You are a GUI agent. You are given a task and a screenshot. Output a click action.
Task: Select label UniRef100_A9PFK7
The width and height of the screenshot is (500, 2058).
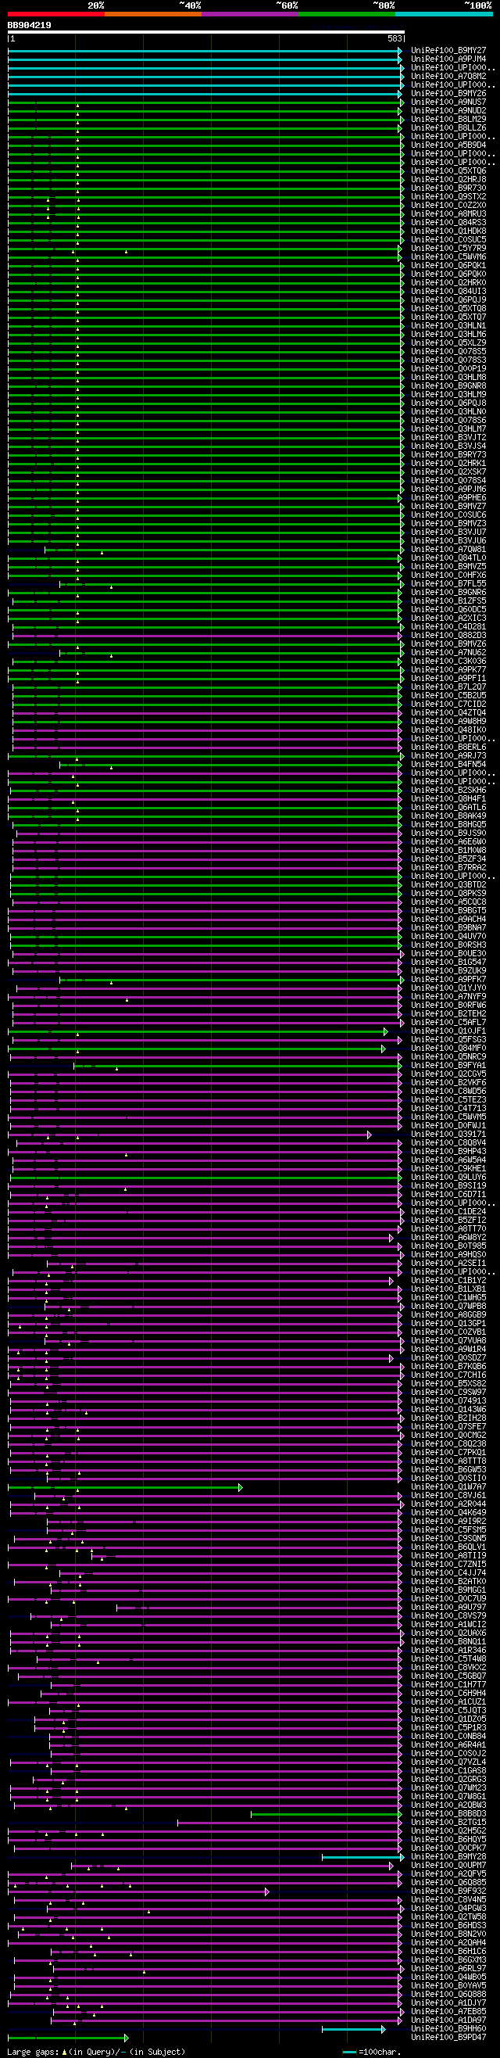(x=449, y=980)
